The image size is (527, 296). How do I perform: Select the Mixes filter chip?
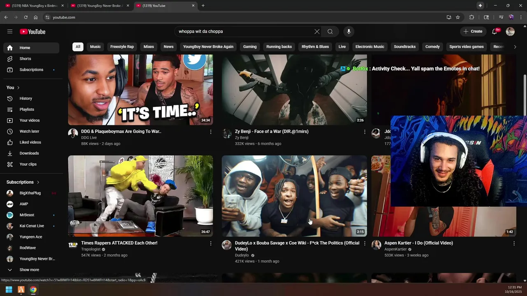(x=149, y=47)
